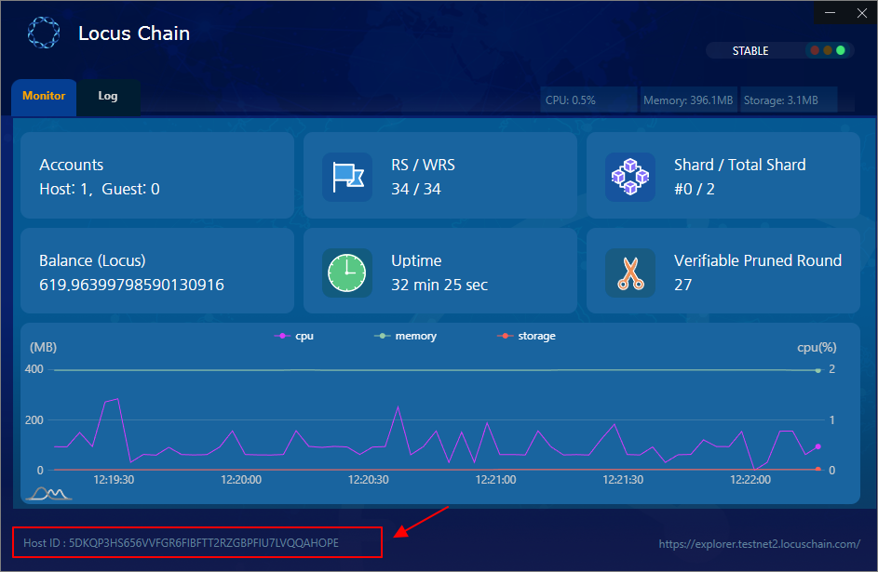878x572 pixels.
Task: Click the Memory usage indicator box
Action: click(x=688, y=100)
